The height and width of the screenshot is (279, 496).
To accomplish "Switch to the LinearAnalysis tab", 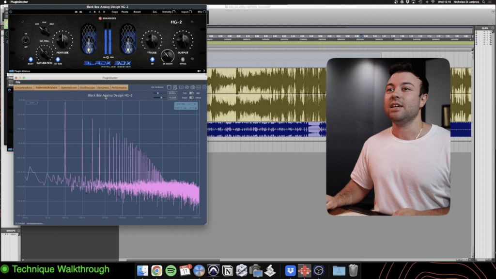I will coord(23,87).
